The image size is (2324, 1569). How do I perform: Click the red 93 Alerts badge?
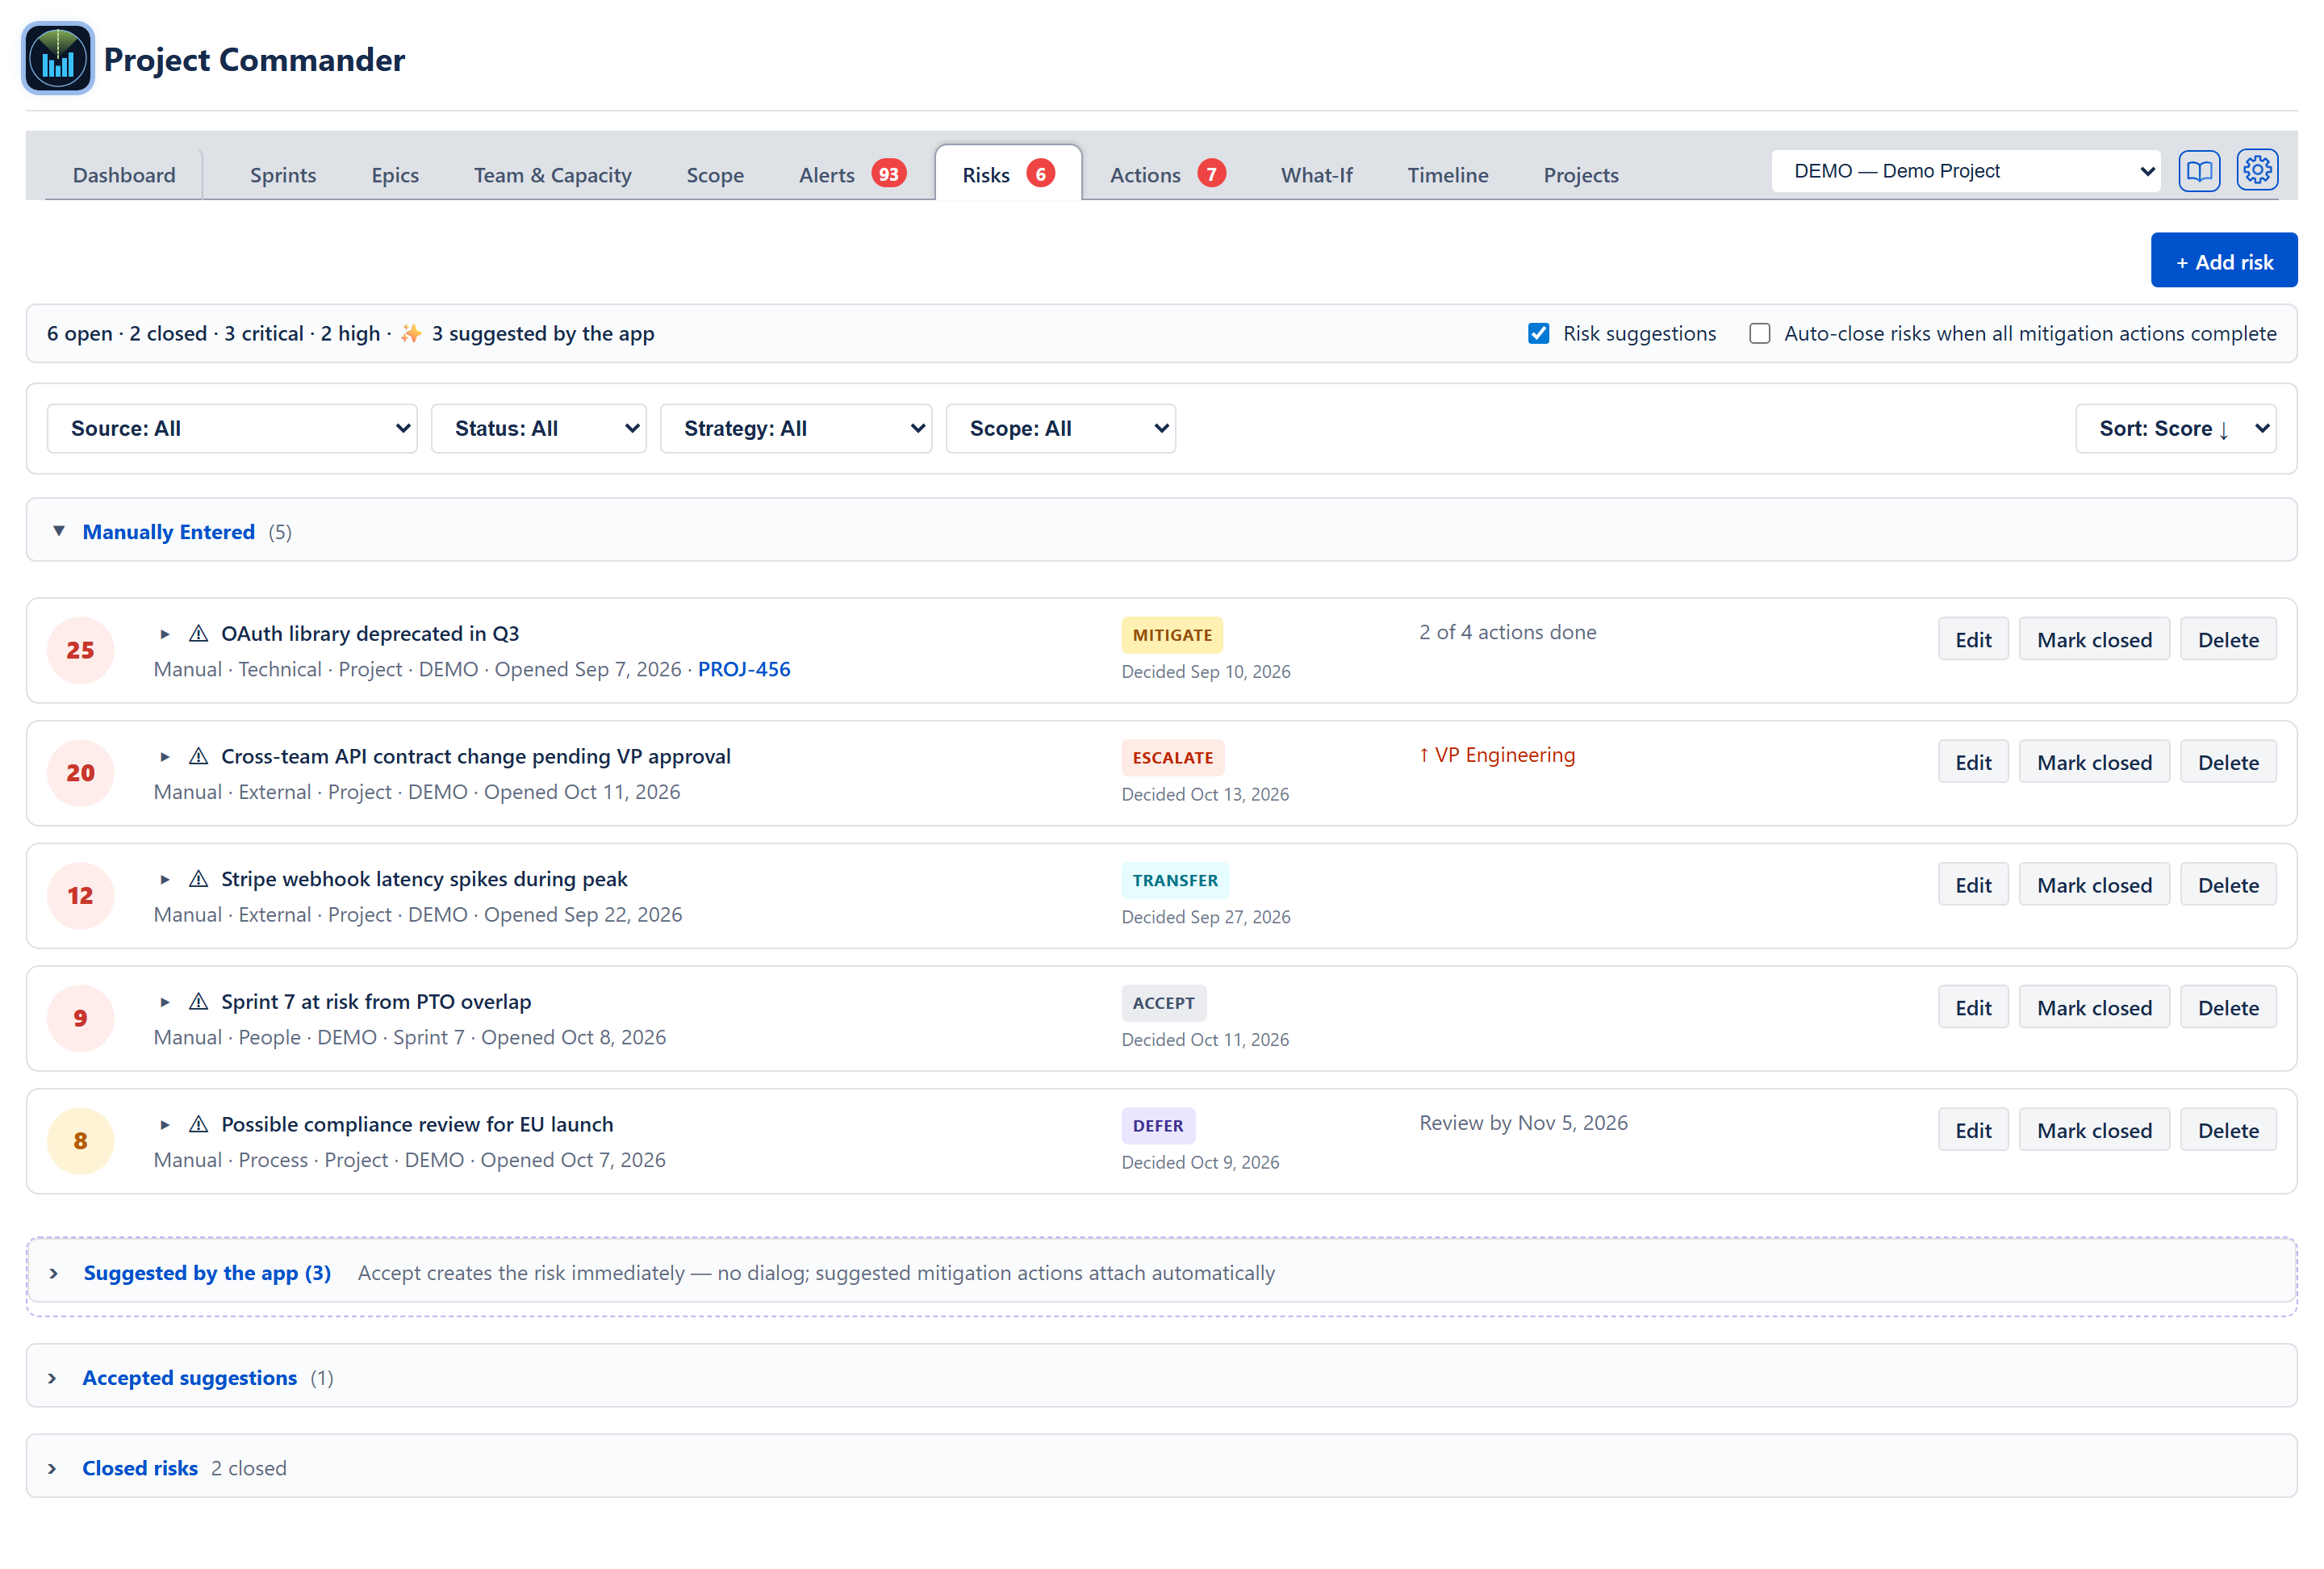[888, 174]
